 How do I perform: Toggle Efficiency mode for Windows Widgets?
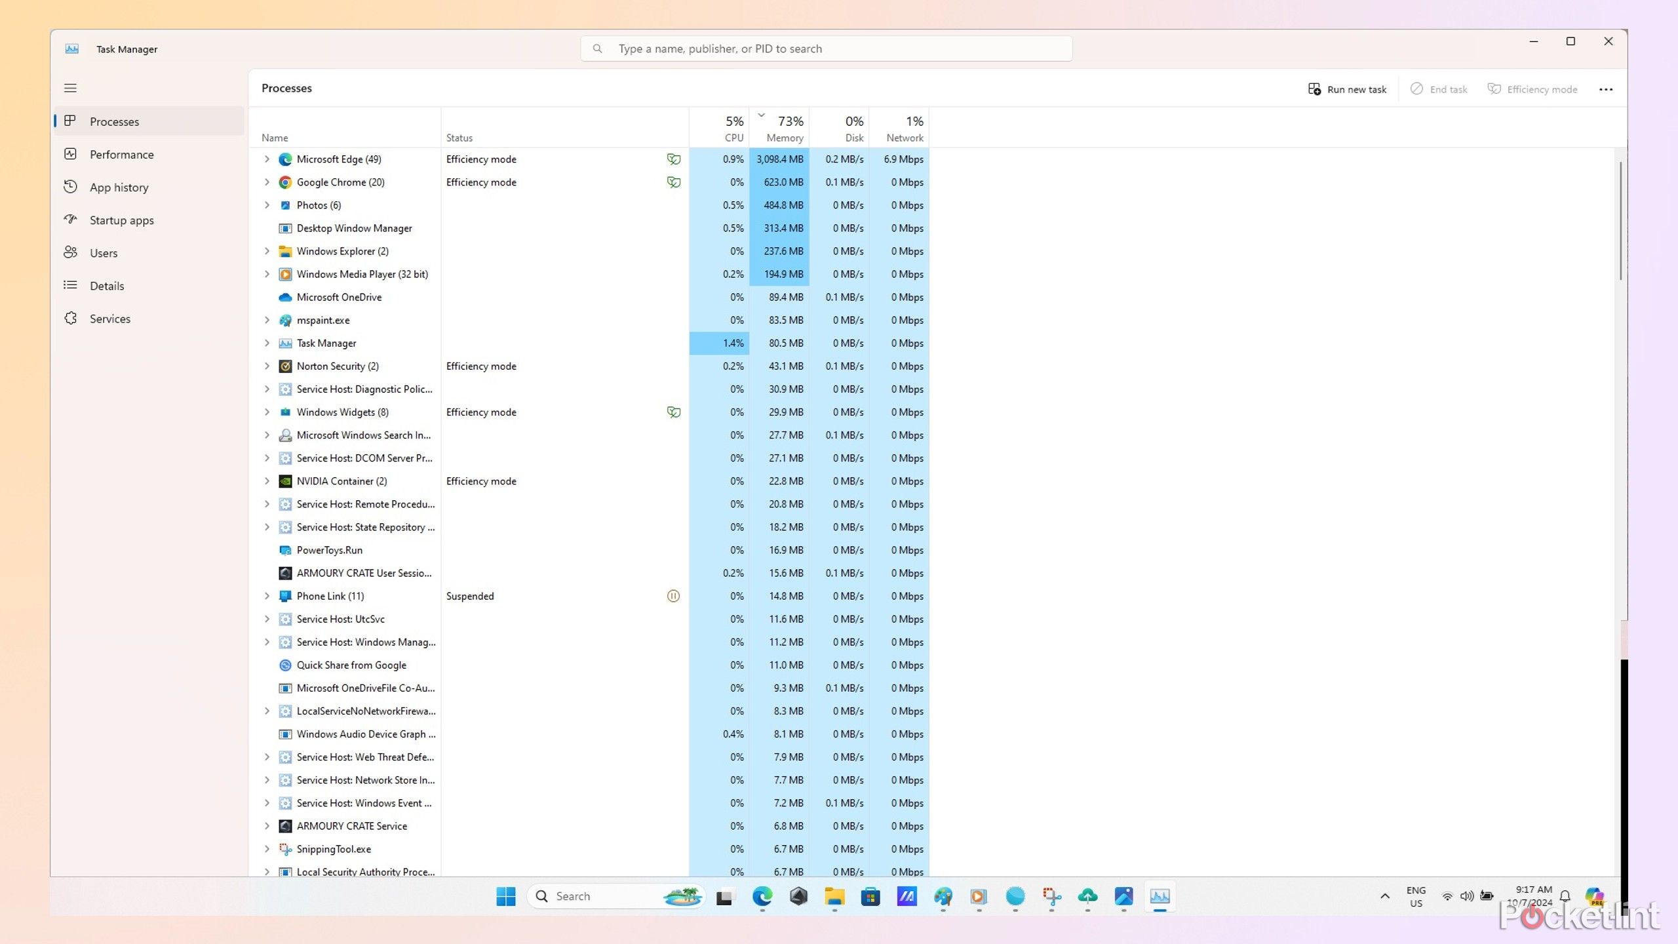[673, 412]
